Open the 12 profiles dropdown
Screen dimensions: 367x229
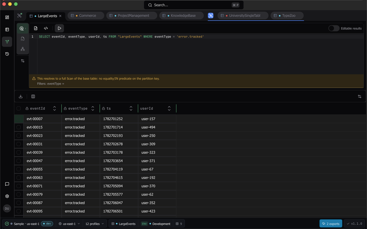click(95, 224)
